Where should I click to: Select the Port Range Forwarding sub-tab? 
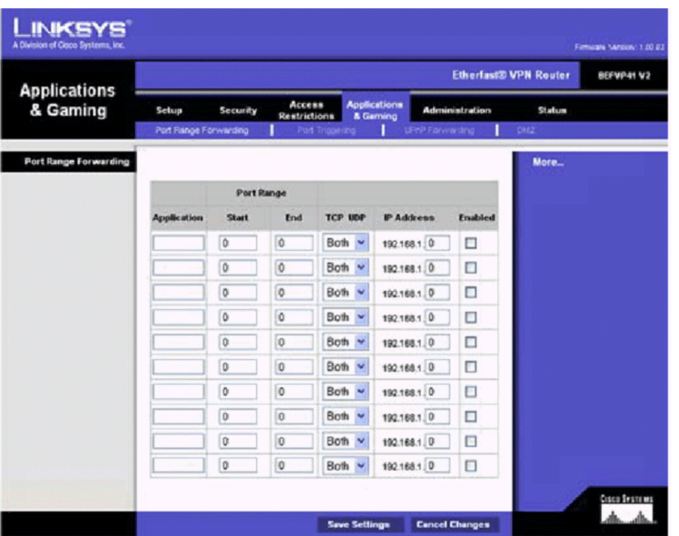click(x=202, y=130)
